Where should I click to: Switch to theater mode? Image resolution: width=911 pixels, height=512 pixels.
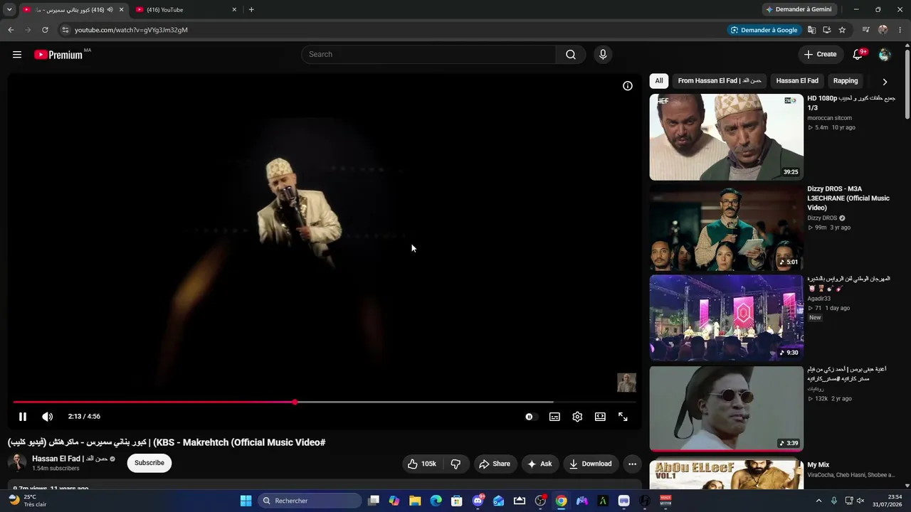600,417
